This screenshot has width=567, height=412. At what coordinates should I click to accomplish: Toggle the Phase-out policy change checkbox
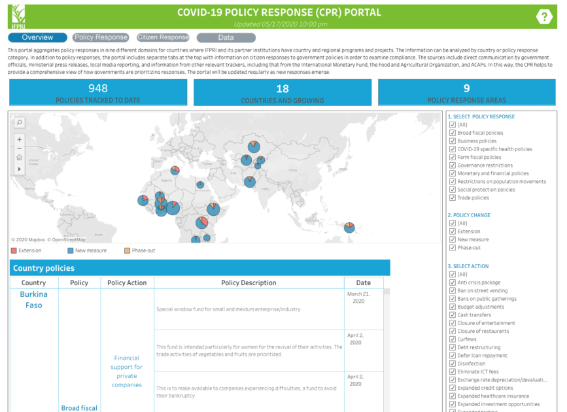pyautogui.click(x=452, y=248)
